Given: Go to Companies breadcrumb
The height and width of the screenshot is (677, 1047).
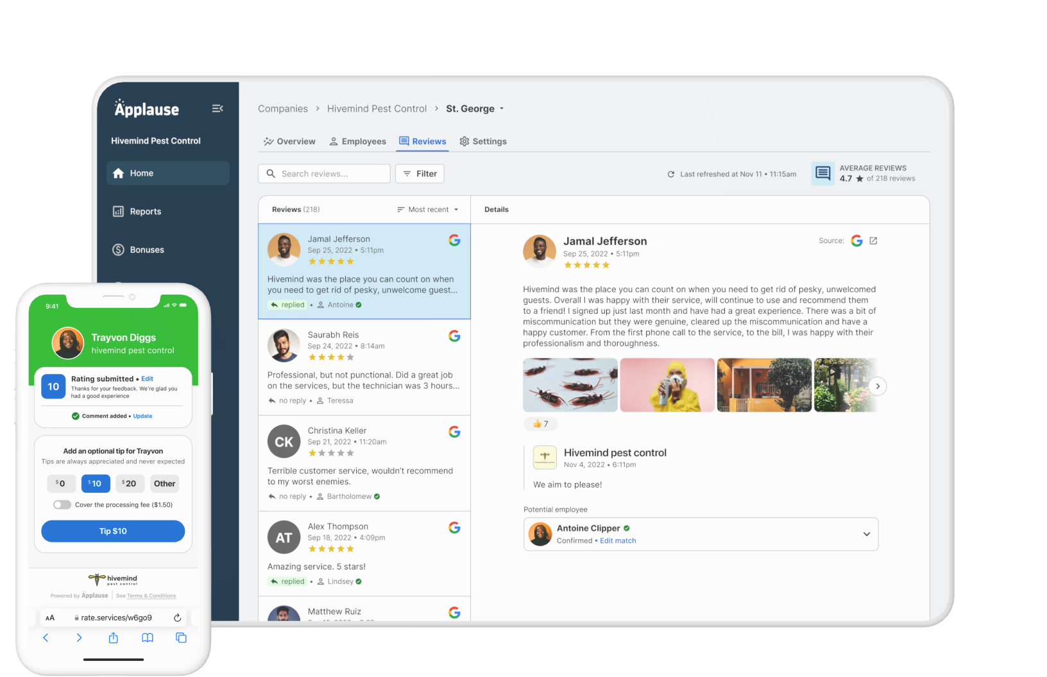Looking at the screenshot, I should click(x=283, y=108).
